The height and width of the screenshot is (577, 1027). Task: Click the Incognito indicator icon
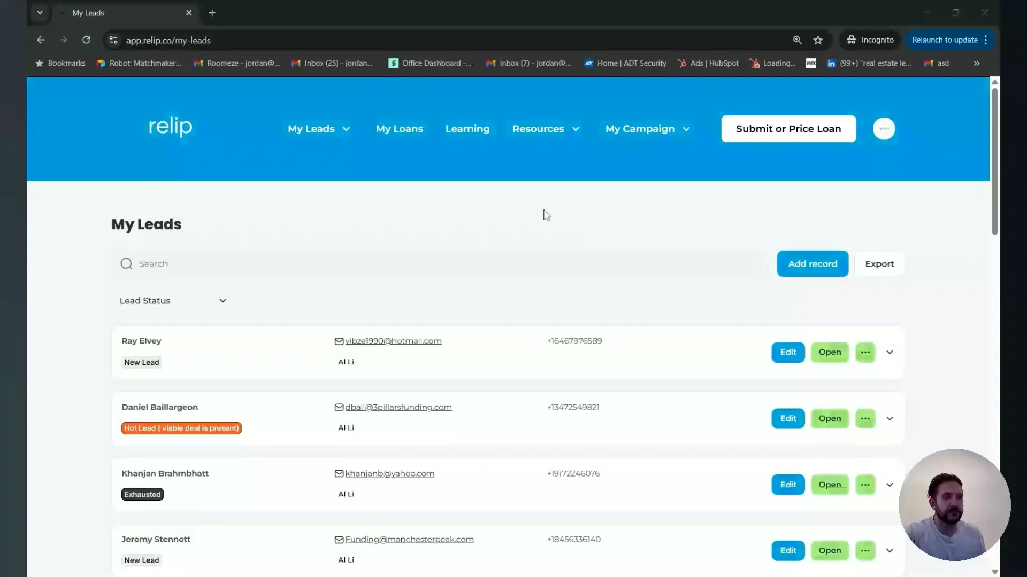click(x=851, y=40)
